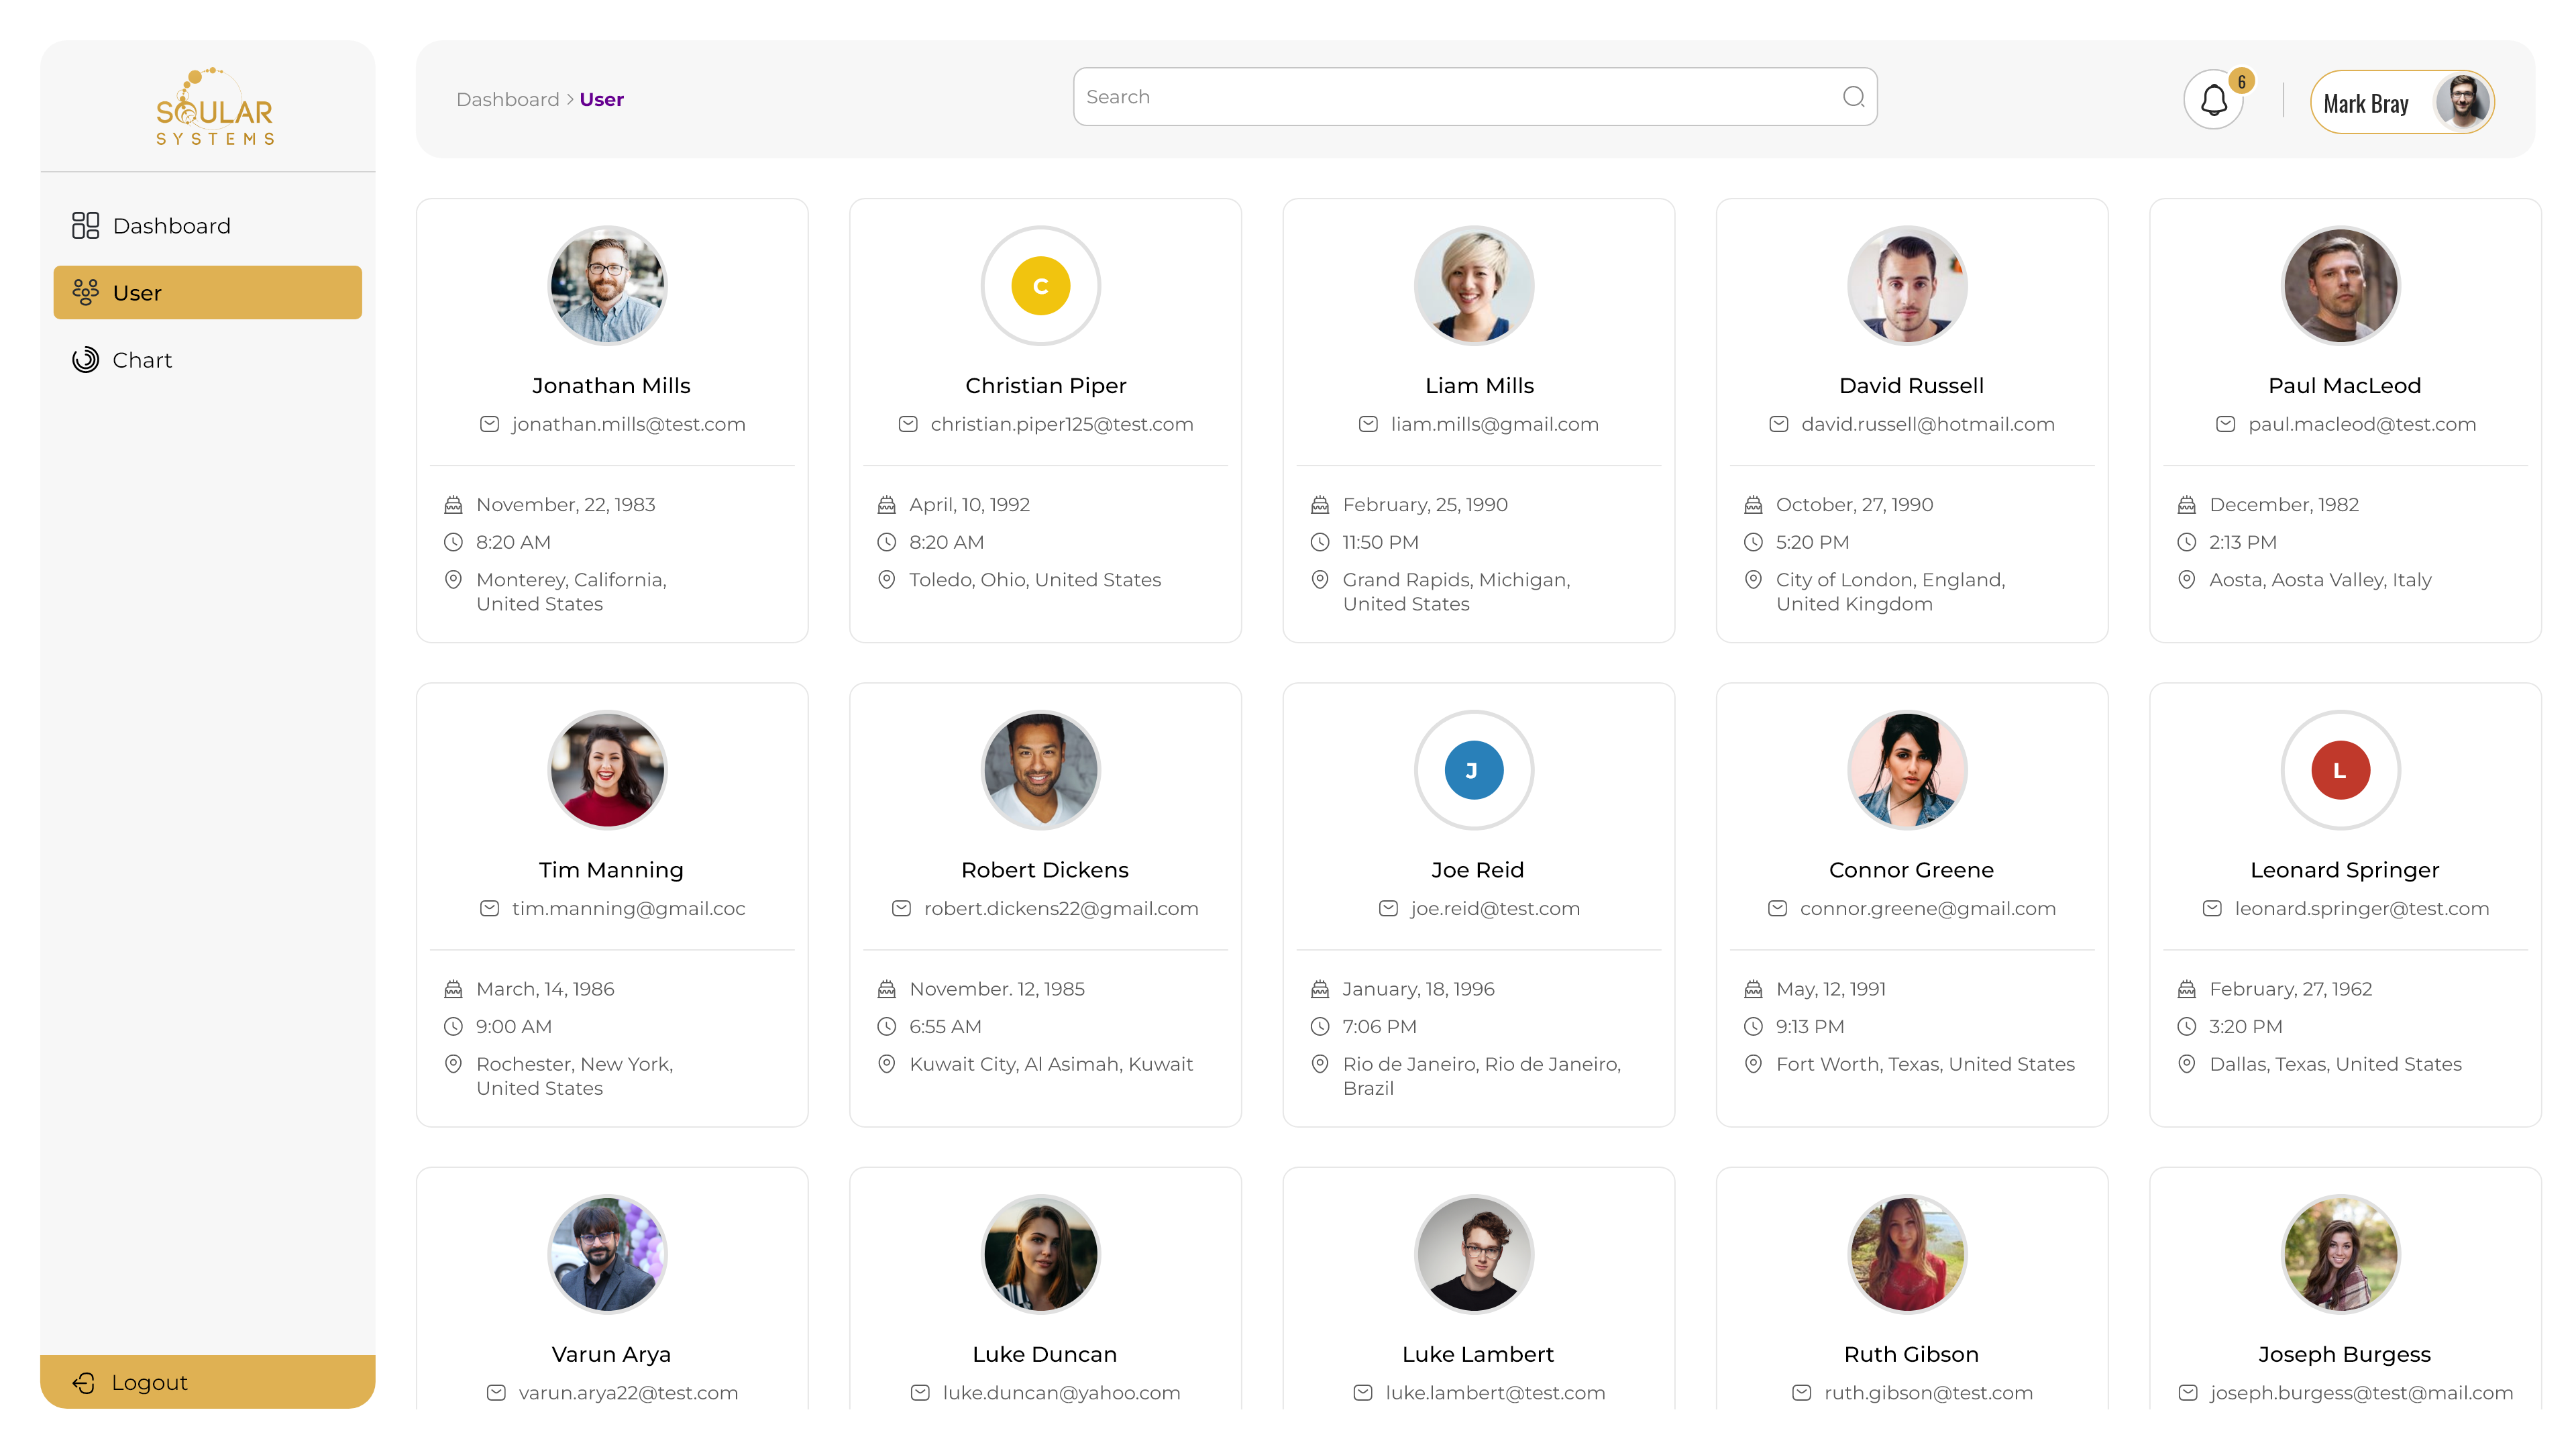This screenshot has width=2576, height=1449.
Task: Click envelope icon beside jonathan.mills@test.com
Action: coord(489,424)
